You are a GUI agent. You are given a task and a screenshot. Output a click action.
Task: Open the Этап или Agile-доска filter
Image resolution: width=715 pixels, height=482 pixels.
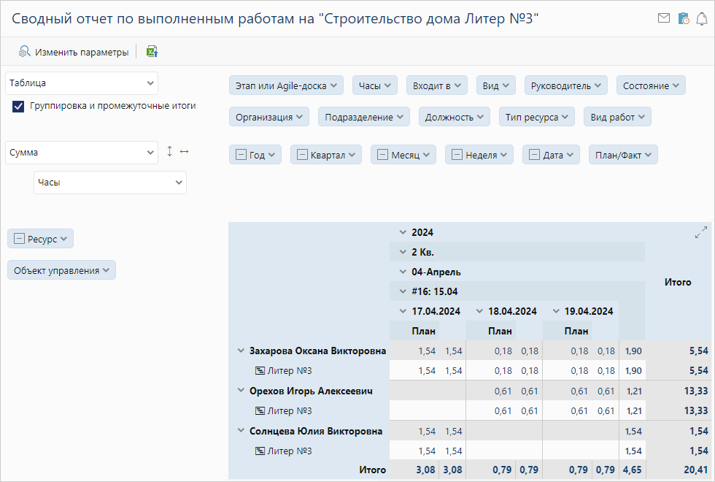[286, 85]
